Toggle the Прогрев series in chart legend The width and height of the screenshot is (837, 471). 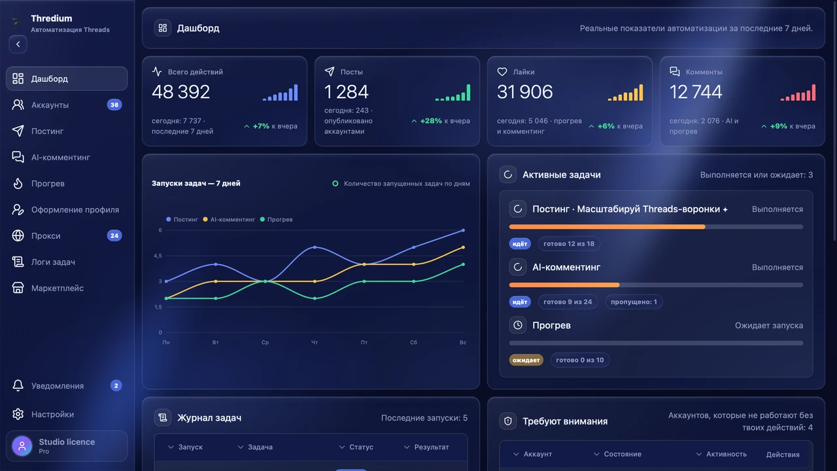click(x=276, y=220)
